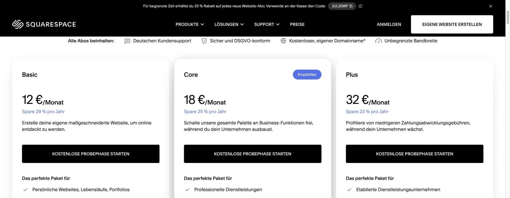Click 'Professionelle Dienstleistungen' text
510x198 pixels.
(228, 190)
